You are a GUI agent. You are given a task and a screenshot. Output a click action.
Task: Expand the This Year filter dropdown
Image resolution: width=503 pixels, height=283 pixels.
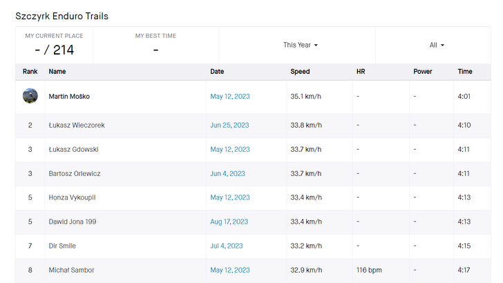pyautogui.click(x=301, y=45)
